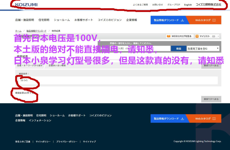The height and width of the screenshot is (150, 230).
Task: Open 安全上のご注意 footer link
Action: pyautogui.click(x=23, y=141)
